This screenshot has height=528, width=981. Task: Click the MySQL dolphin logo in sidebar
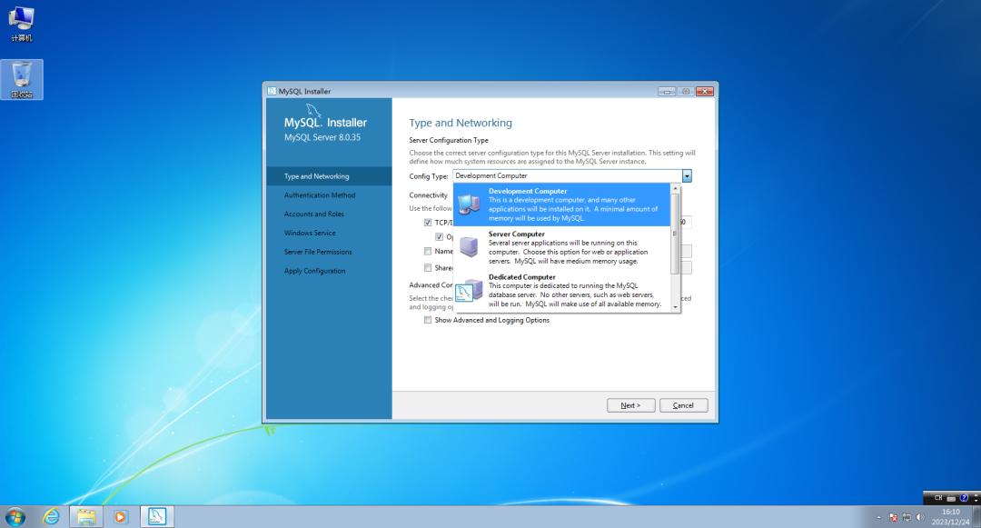(x=312, y=111)
